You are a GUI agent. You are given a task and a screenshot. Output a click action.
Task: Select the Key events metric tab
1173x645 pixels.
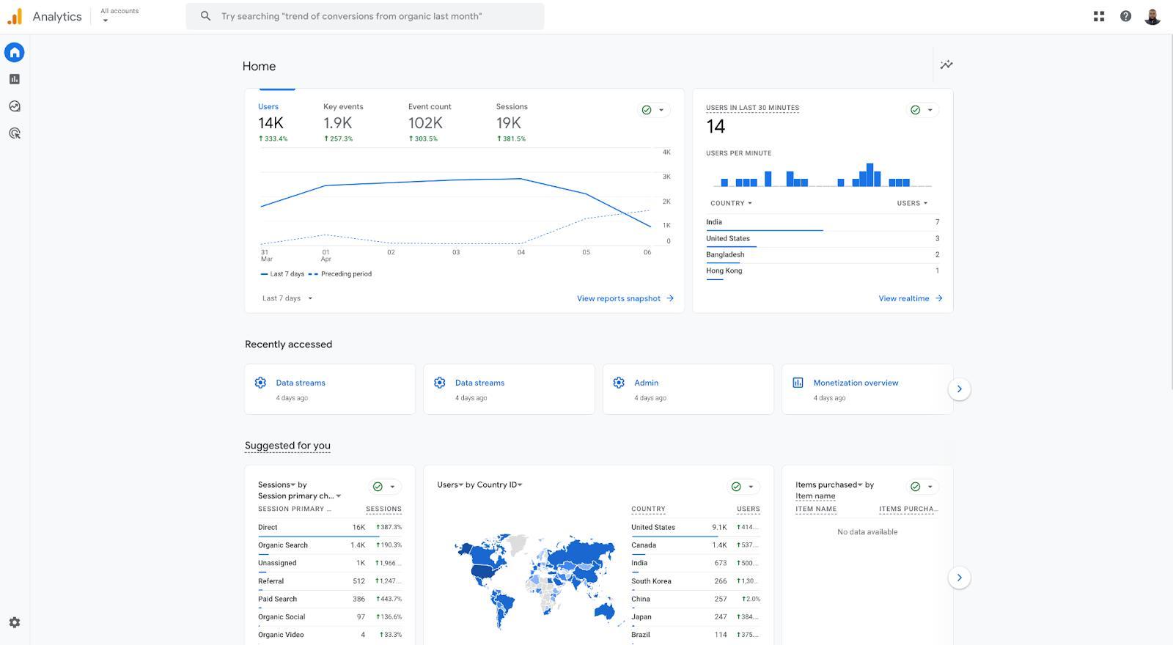pyautogui.click(x=343, y=122)
